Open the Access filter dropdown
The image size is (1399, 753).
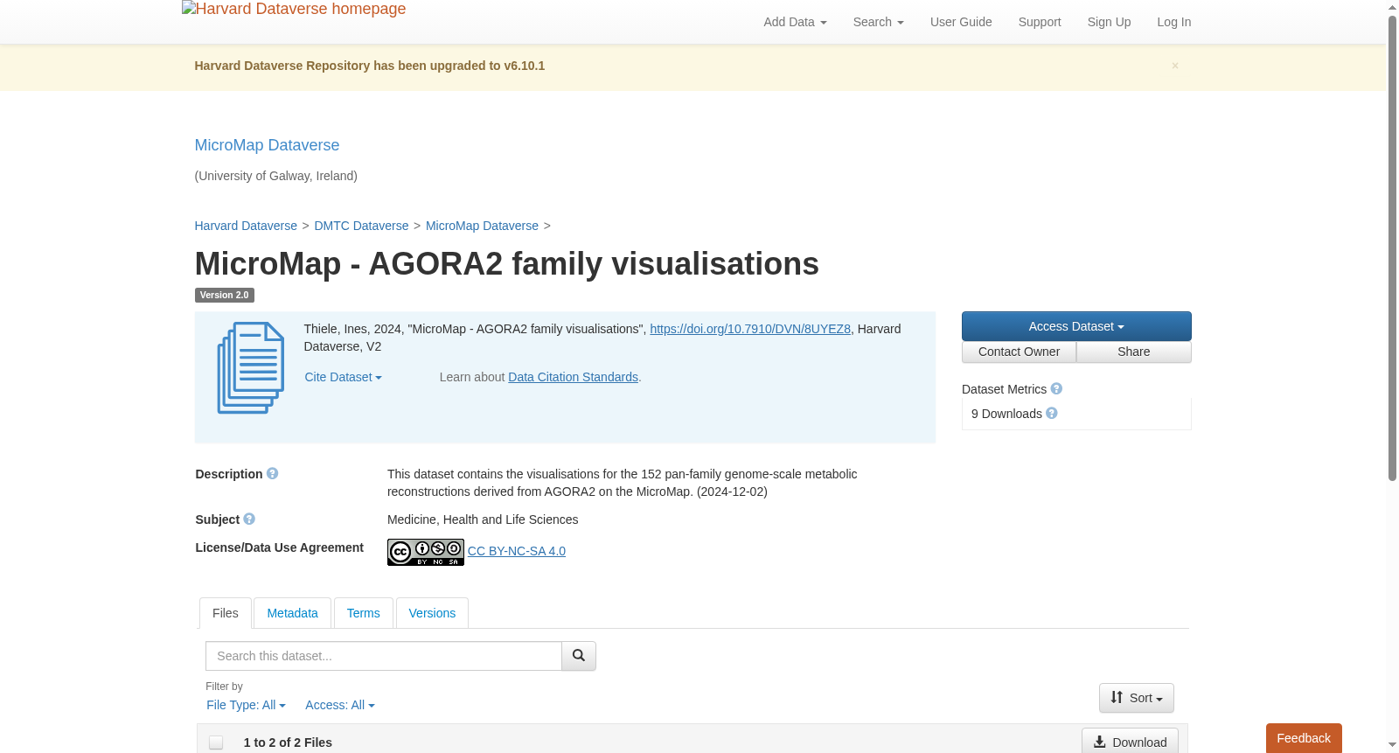[x=339, y=705]
